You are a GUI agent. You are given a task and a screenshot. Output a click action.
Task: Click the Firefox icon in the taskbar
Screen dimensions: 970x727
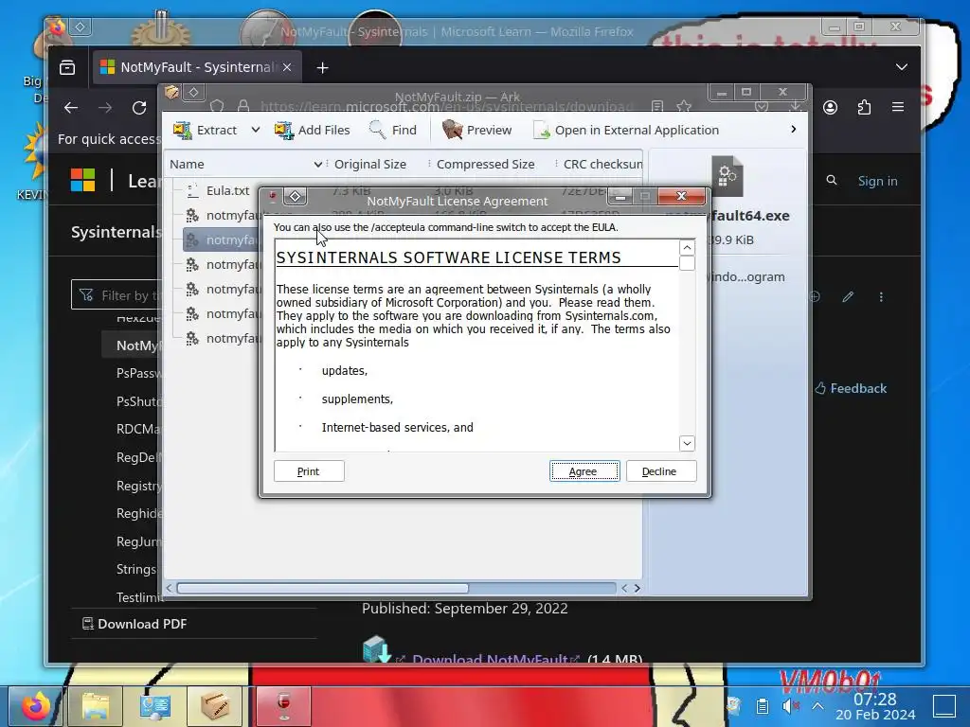pyautogui.click(x=36, y=706)
